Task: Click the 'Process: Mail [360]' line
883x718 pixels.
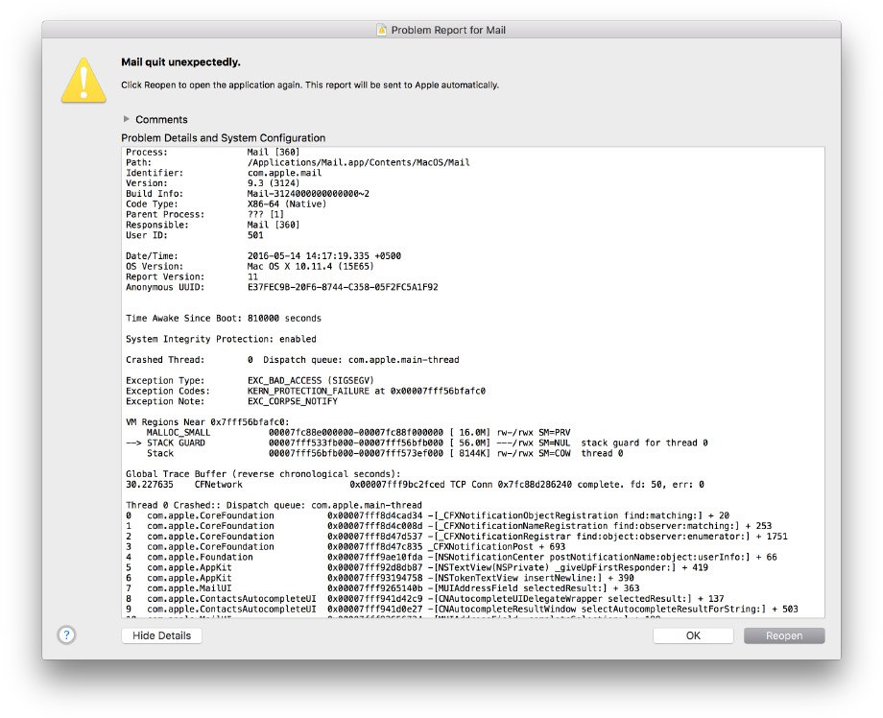Action: tap(212, 152)
